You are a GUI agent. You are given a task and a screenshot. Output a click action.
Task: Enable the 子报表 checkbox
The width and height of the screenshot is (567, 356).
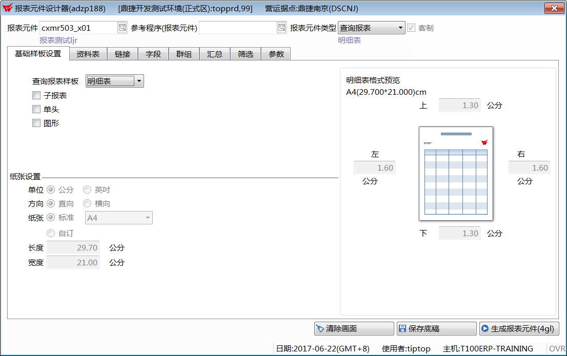(x=36, y=95)
